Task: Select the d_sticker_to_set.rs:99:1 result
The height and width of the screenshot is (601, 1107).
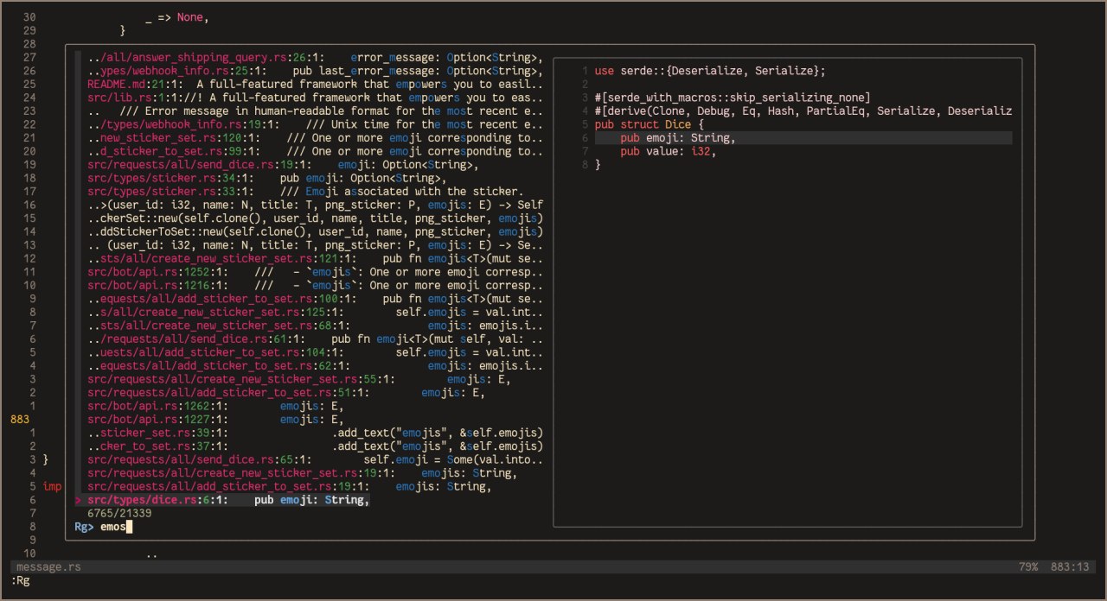Action: coord(316,151)
